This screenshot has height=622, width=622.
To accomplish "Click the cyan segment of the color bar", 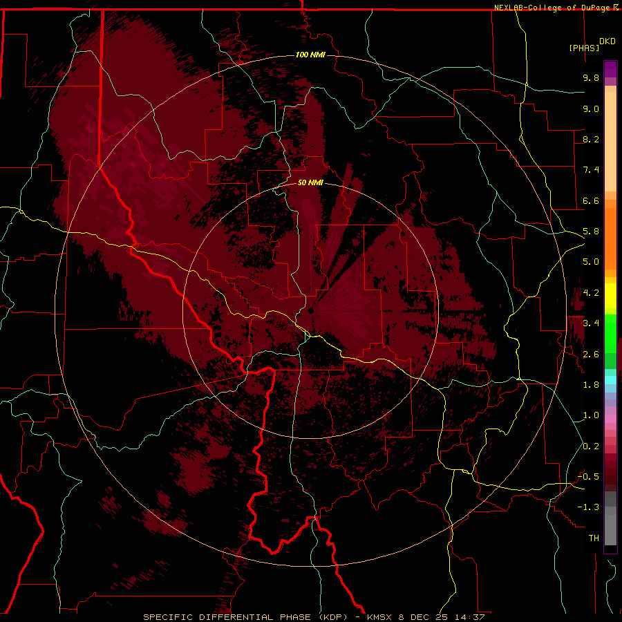I will tap(610, 379).
